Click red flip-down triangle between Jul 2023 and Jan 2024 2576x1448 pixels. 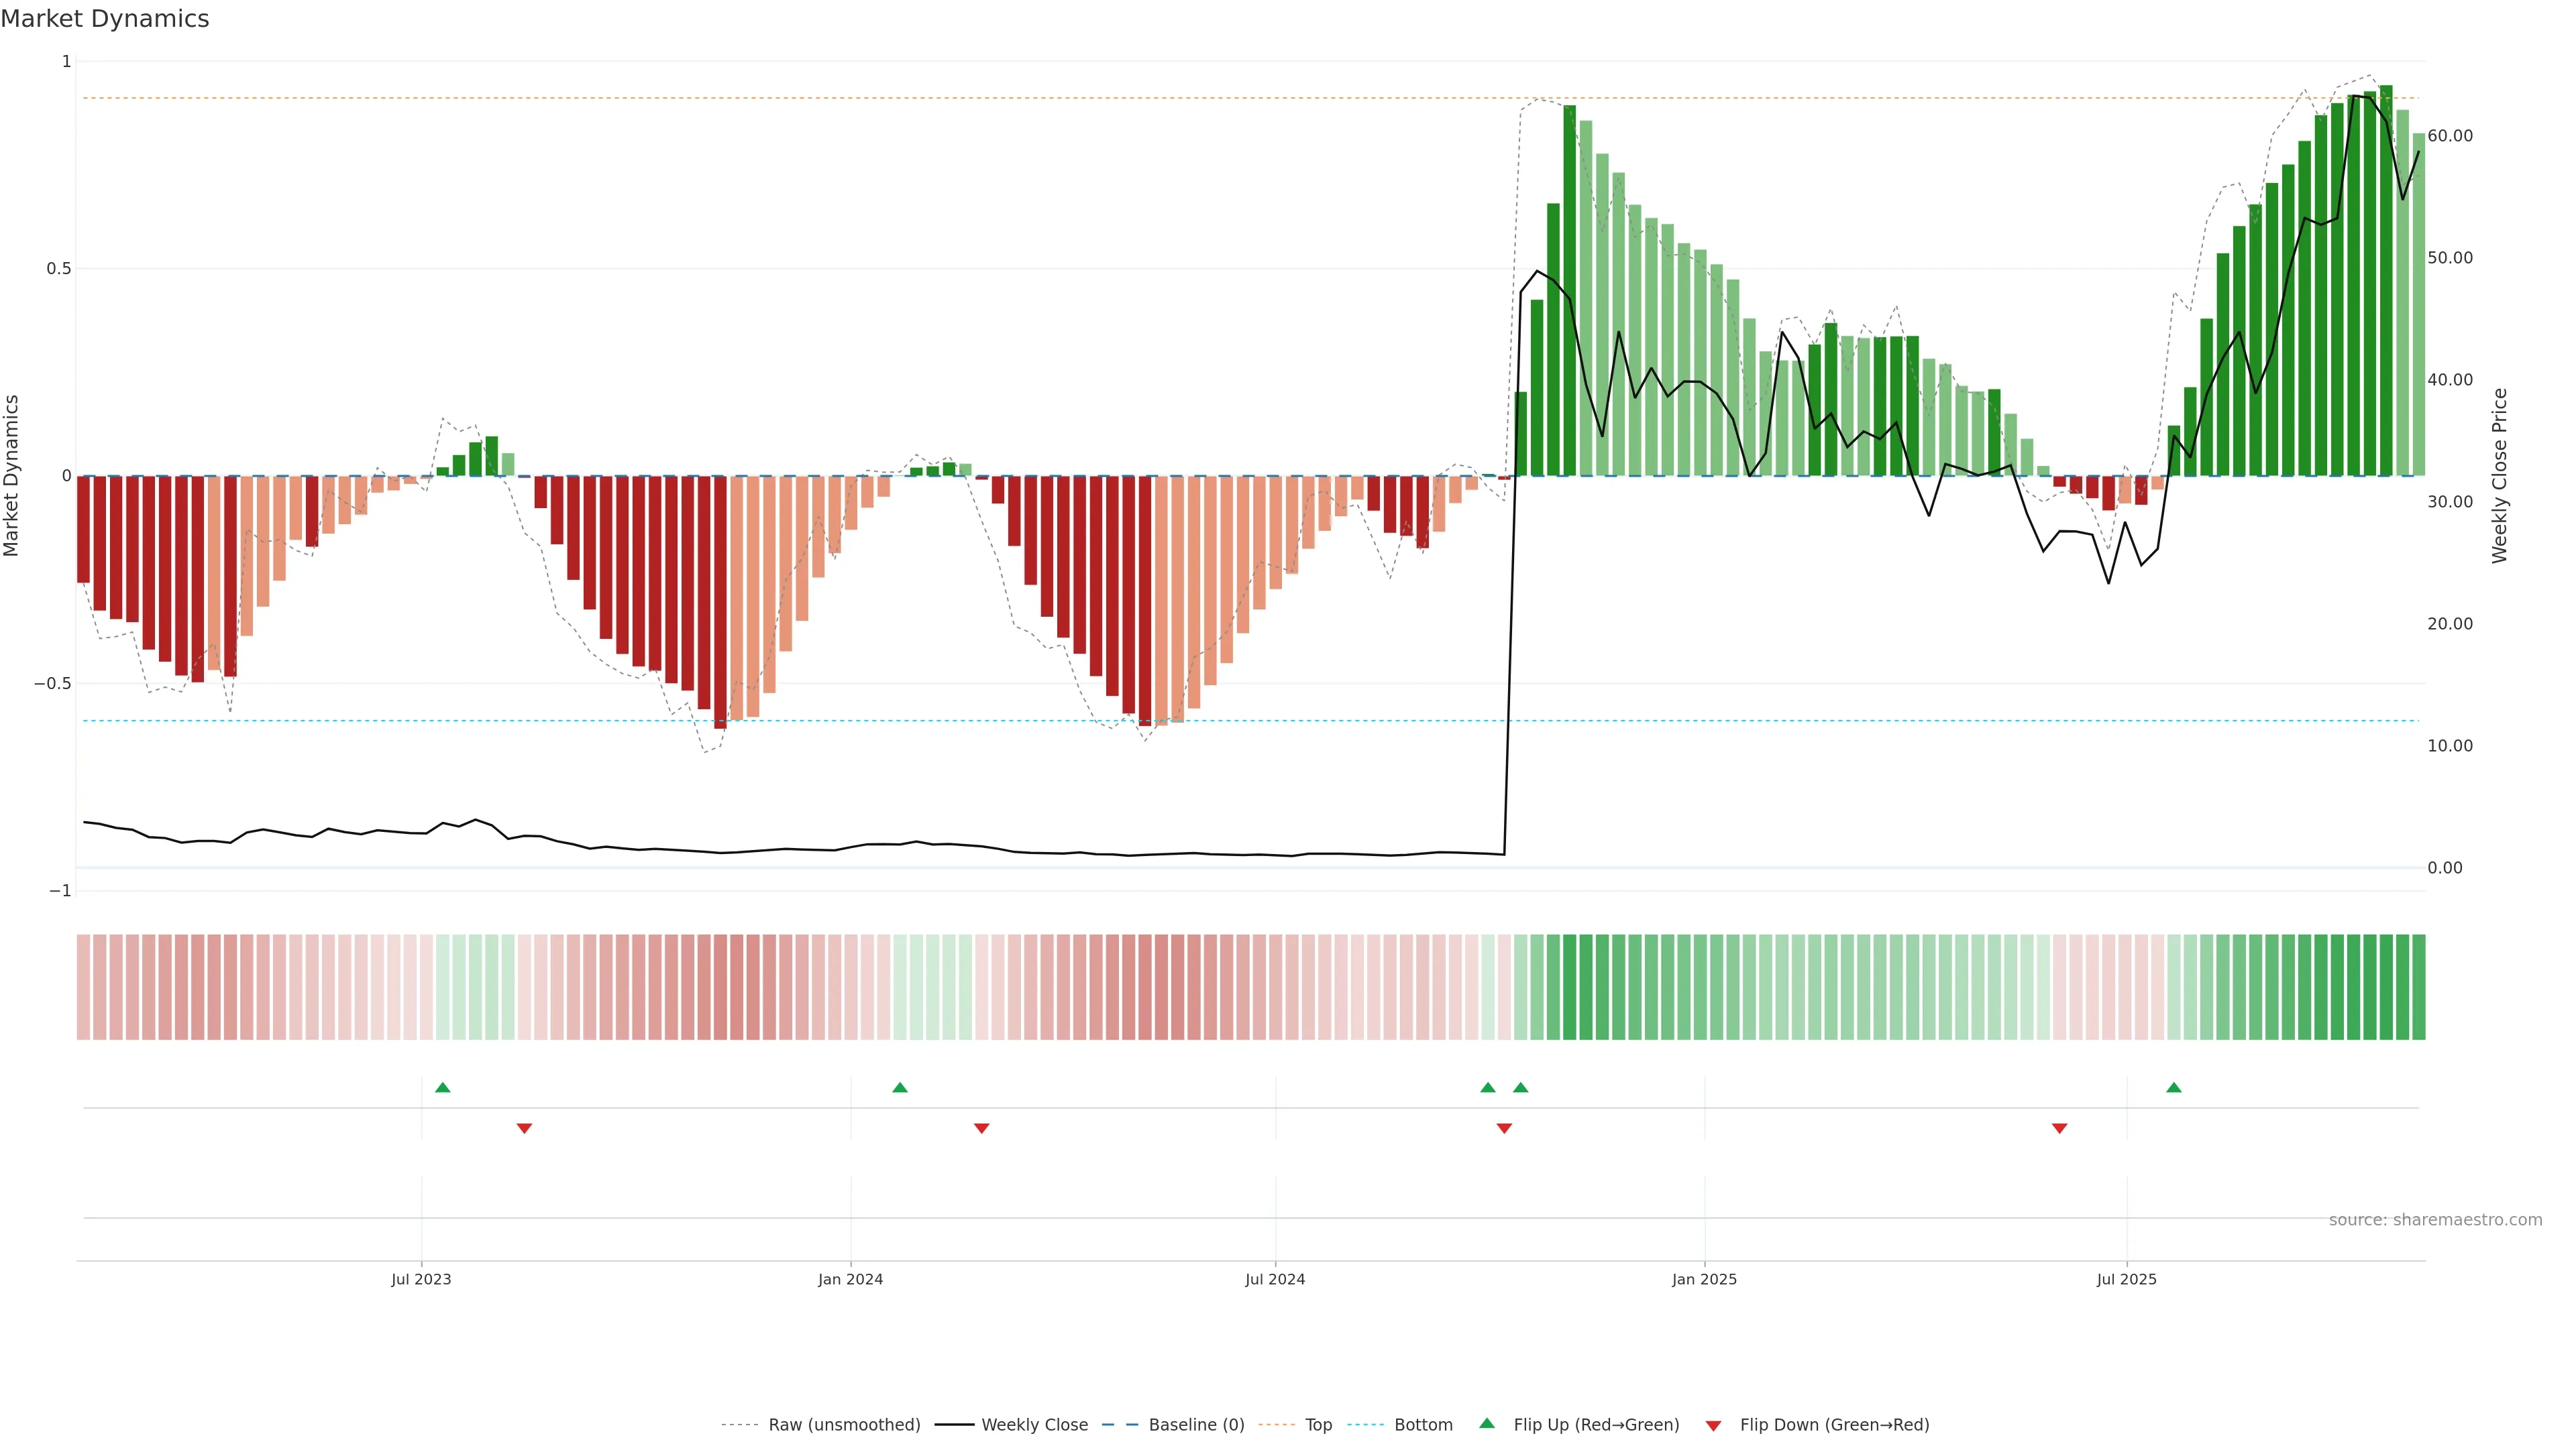(x=524, y=1128)
